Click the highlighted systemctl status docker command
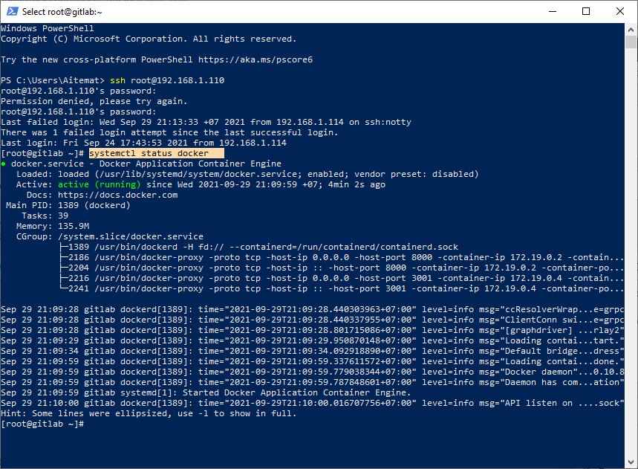 149,153
